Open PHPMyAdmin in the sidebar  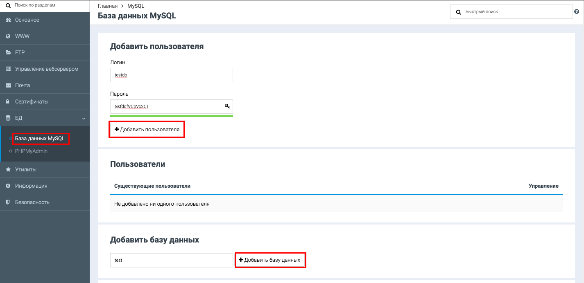click(31, 151)
